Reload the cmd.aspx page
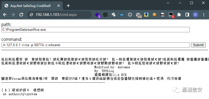The width and height of the screenshot is (209, 99). point(21,15)
